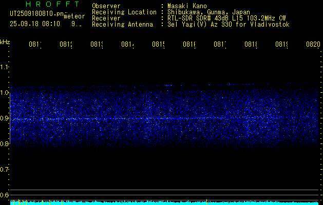This screenshot has width=323, height=205.
Task: Click the 25.09.18 08:10 timestamp
Action: (x=34, y=24)
